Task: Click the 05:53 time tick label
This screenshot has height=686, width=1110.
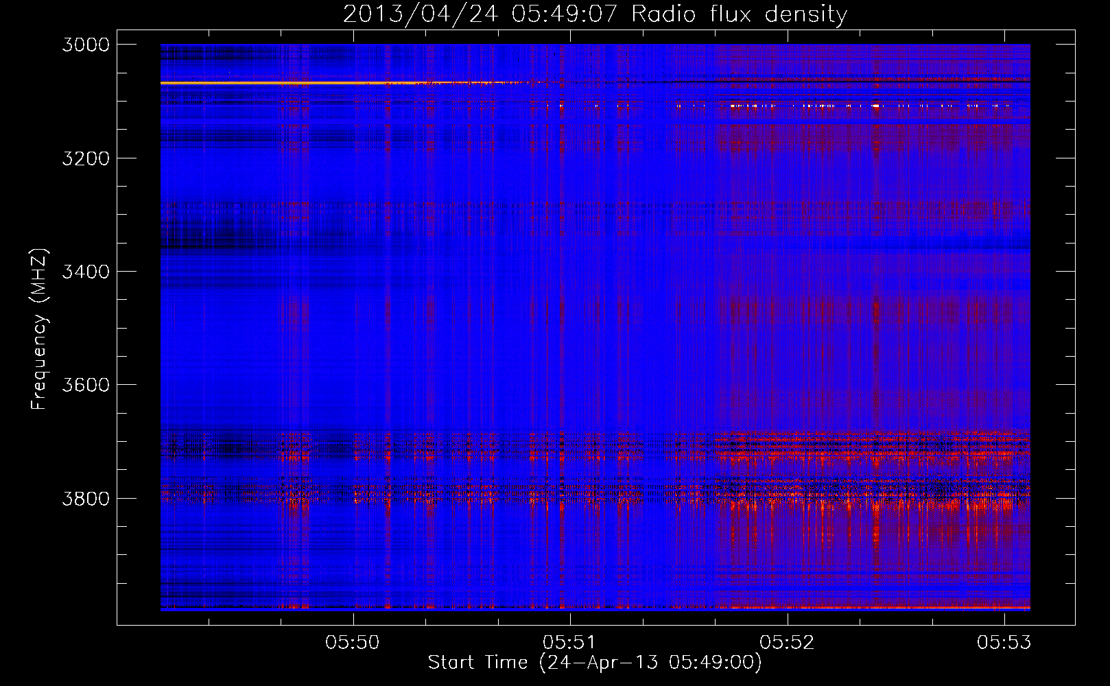Action: 1004,642
